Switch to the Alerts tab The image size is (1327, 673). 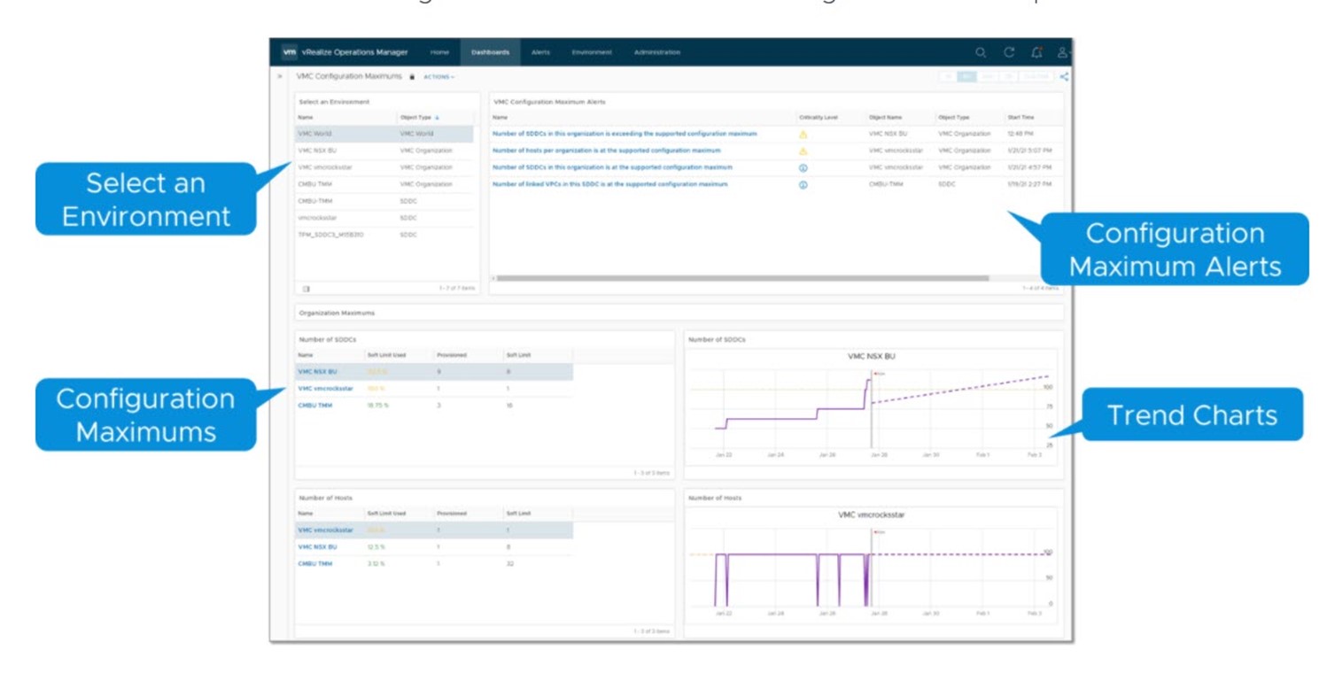pyautogui.click(x=540, y=52)
